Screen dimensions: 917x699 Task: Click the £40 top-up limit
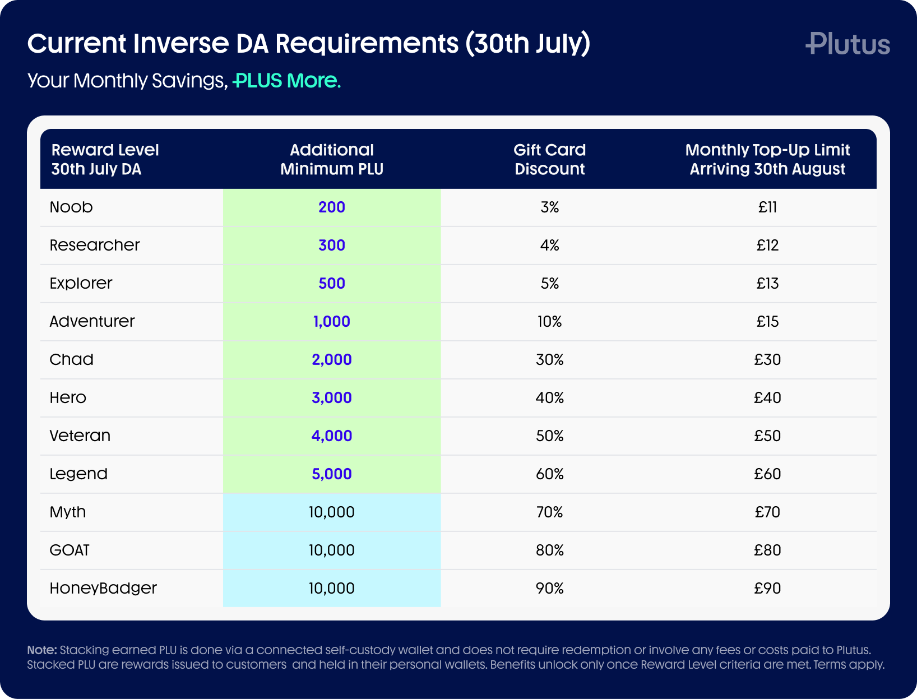click(x=767, y=397)
